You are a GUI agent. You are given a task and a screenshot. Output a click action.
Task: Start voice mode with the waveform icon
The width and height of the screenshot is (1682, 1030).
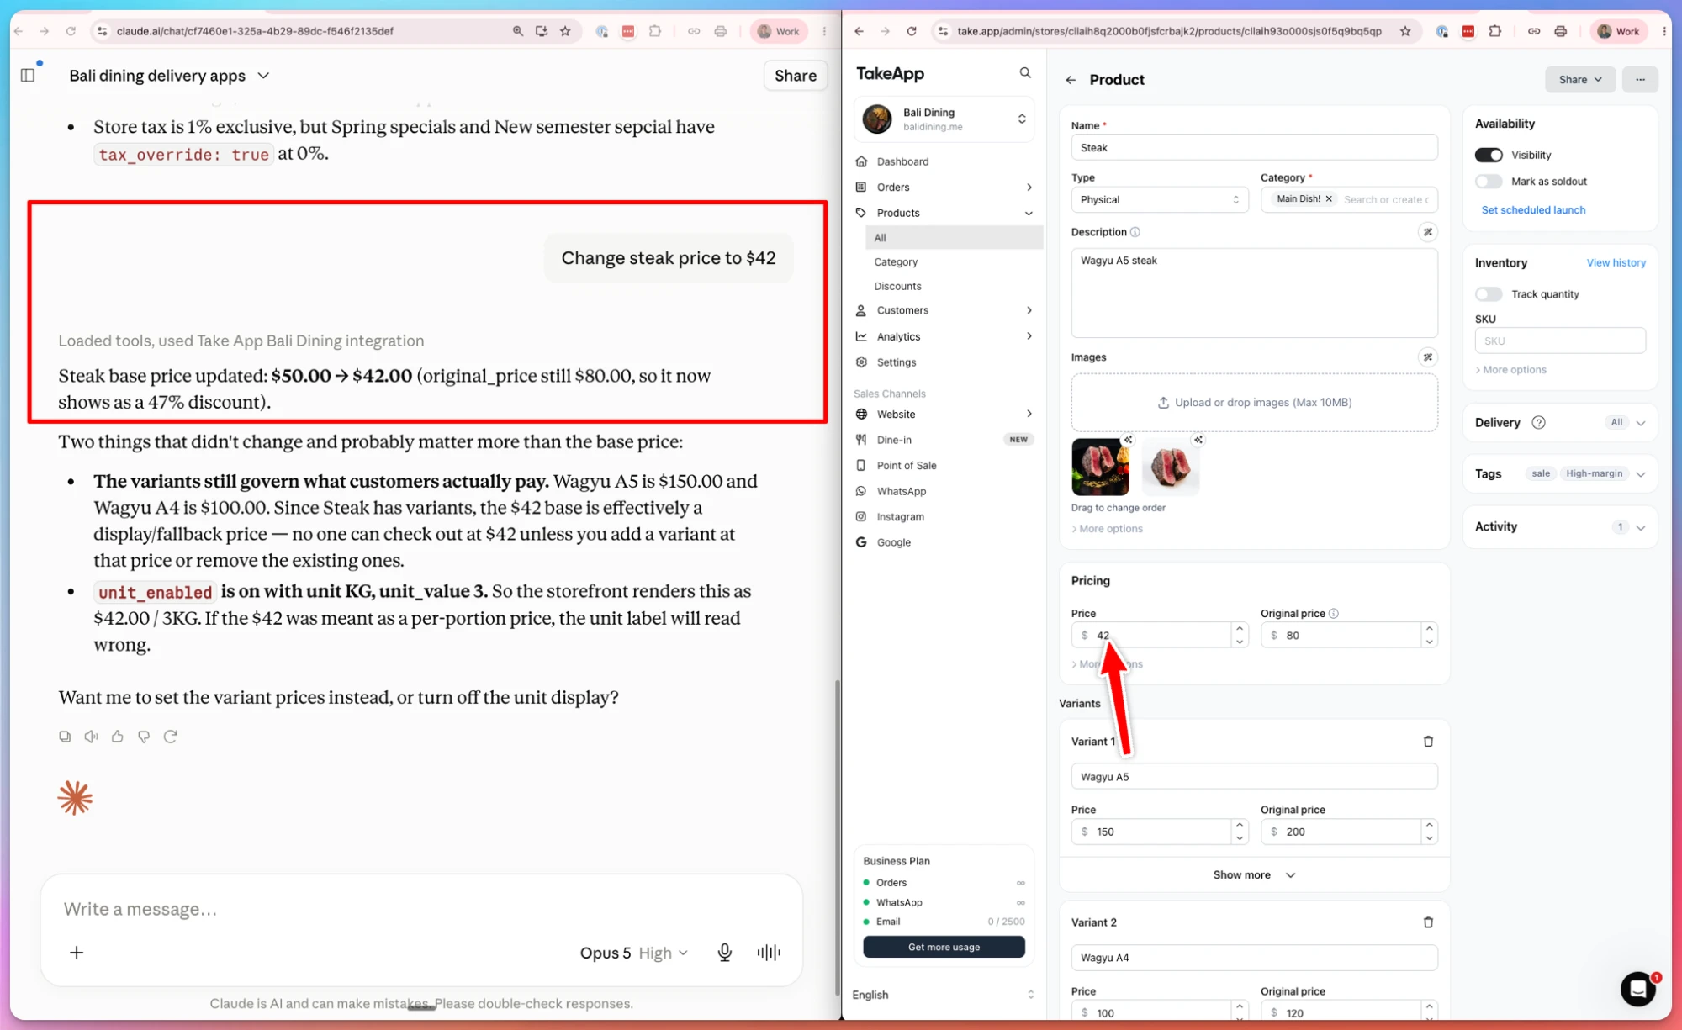(x=769, y=953)
